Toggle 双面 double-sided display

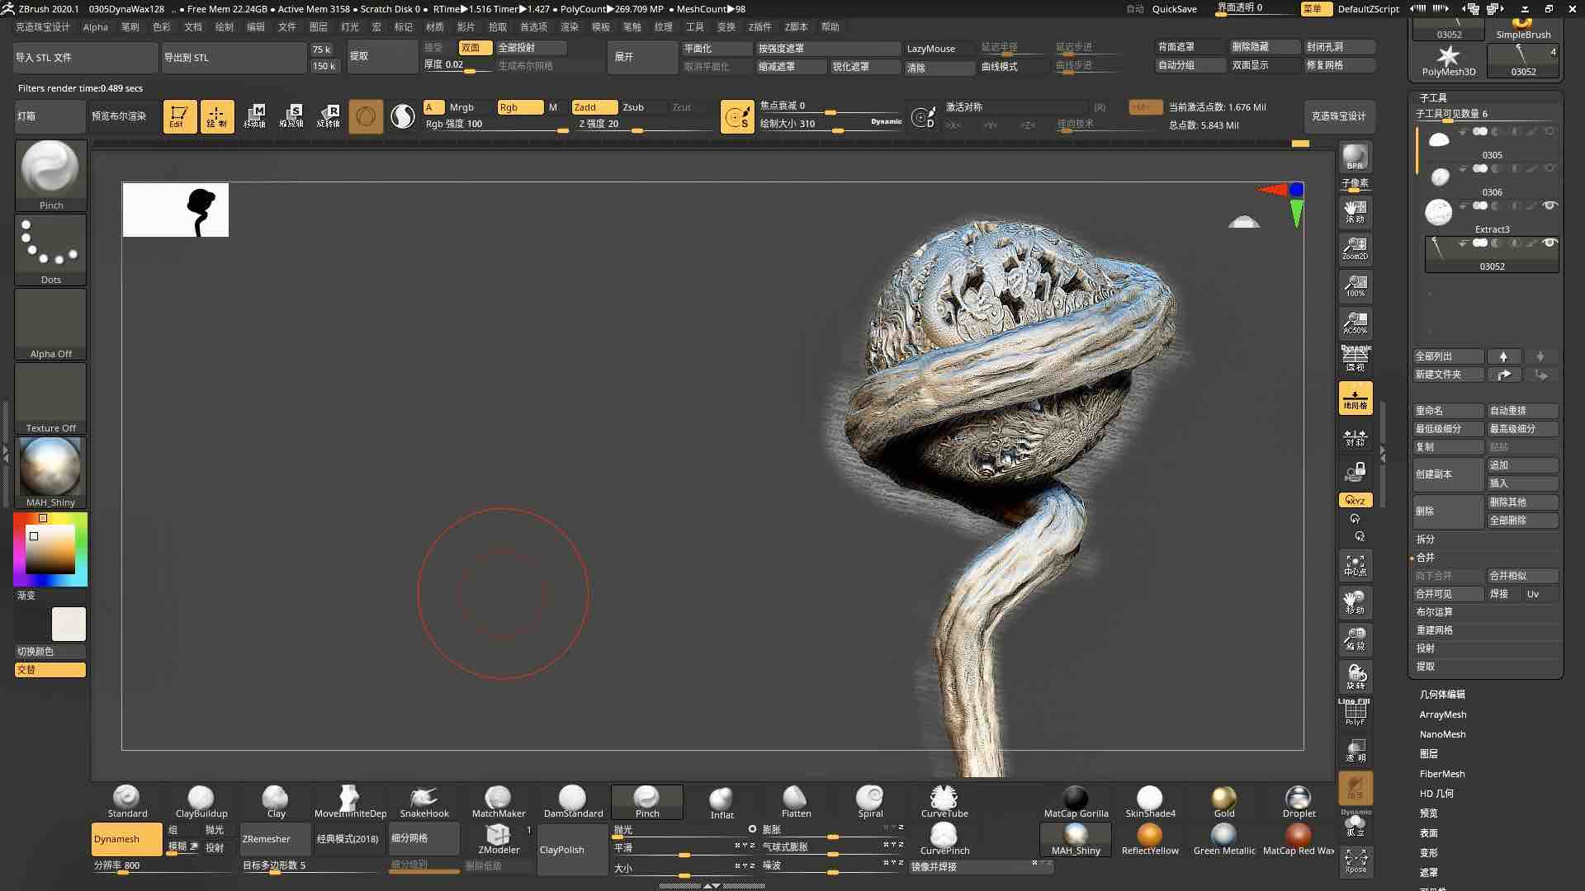(x=475, y=47)
